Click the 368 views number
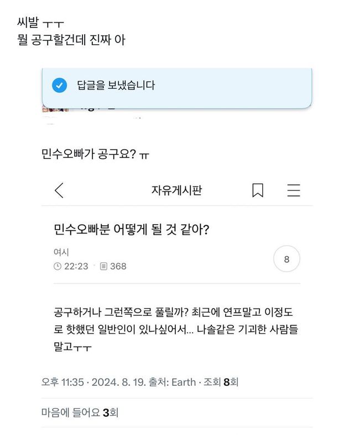Screen dimensions: 354x435 (x=118, y=266)
